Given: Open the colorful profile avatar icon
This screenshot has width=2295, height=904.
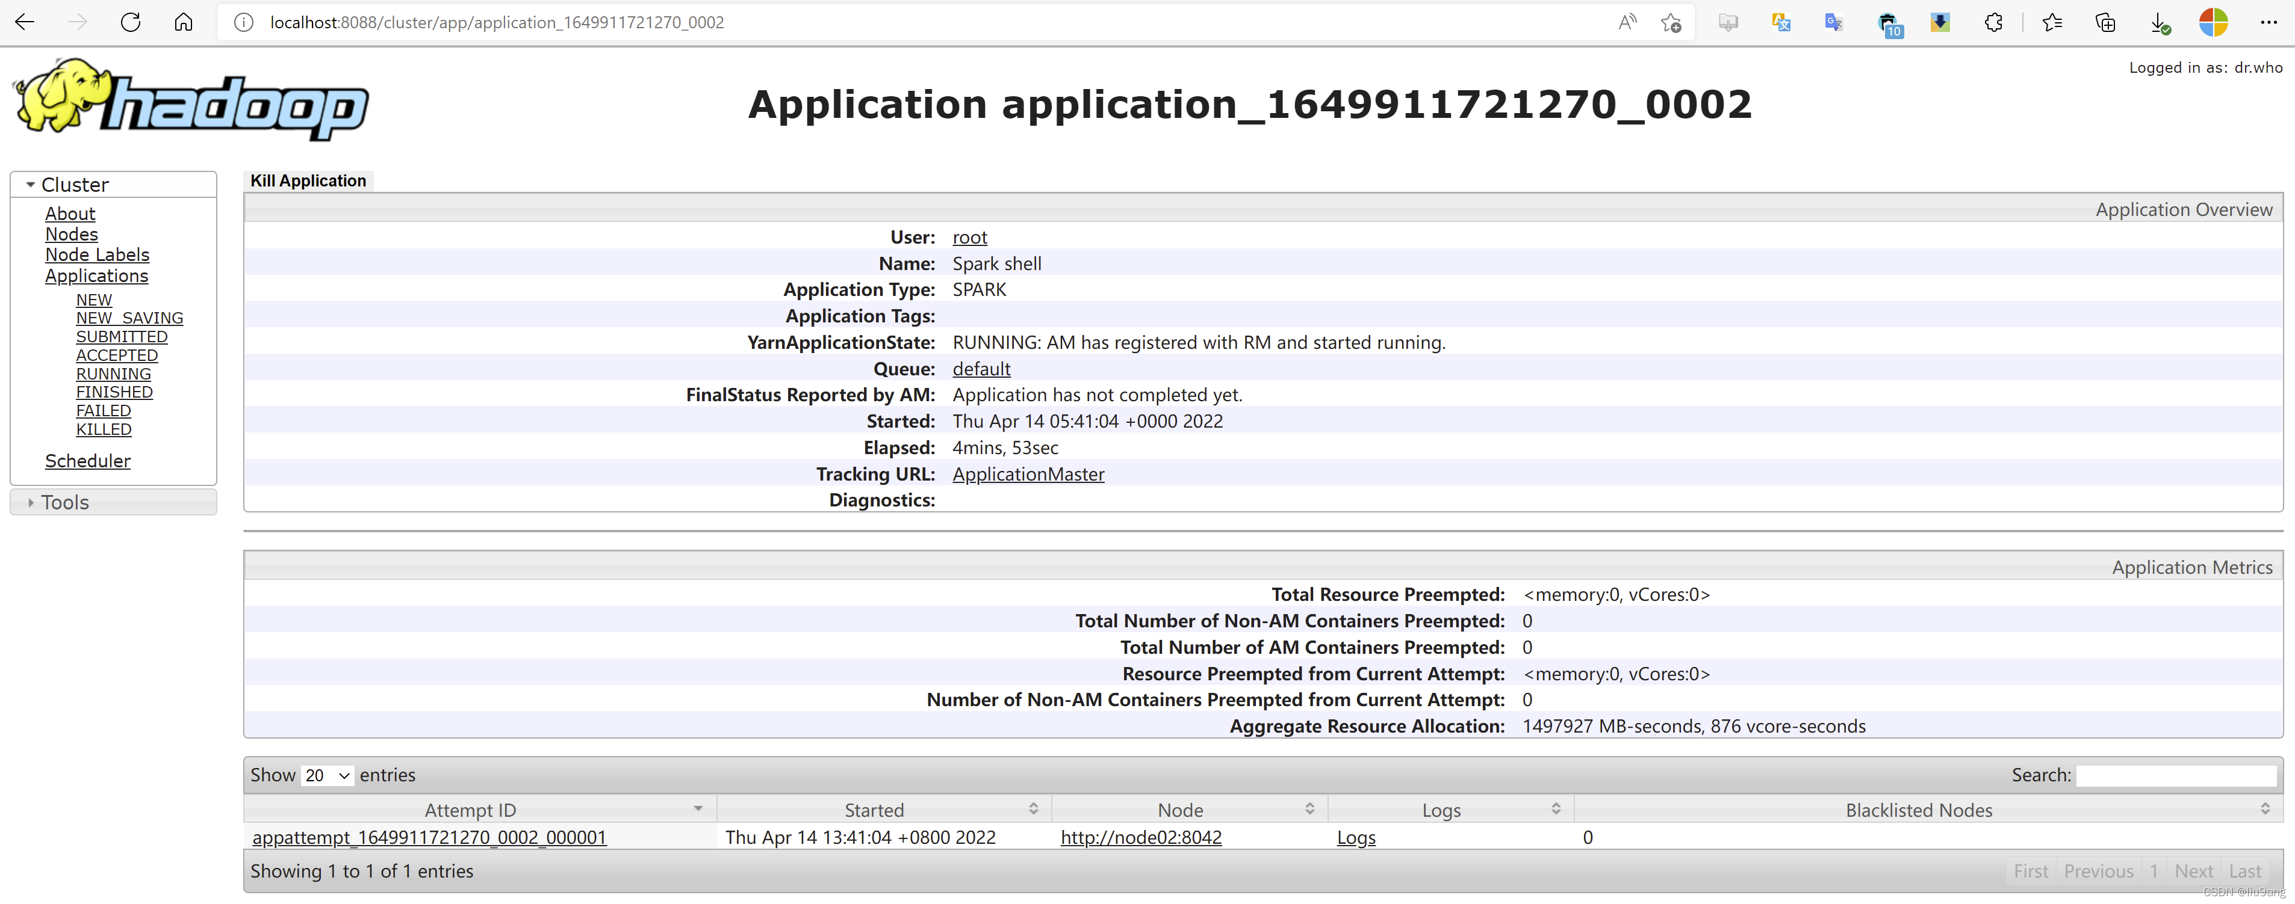Looking at the screenshot, I should pos(2213,22).
